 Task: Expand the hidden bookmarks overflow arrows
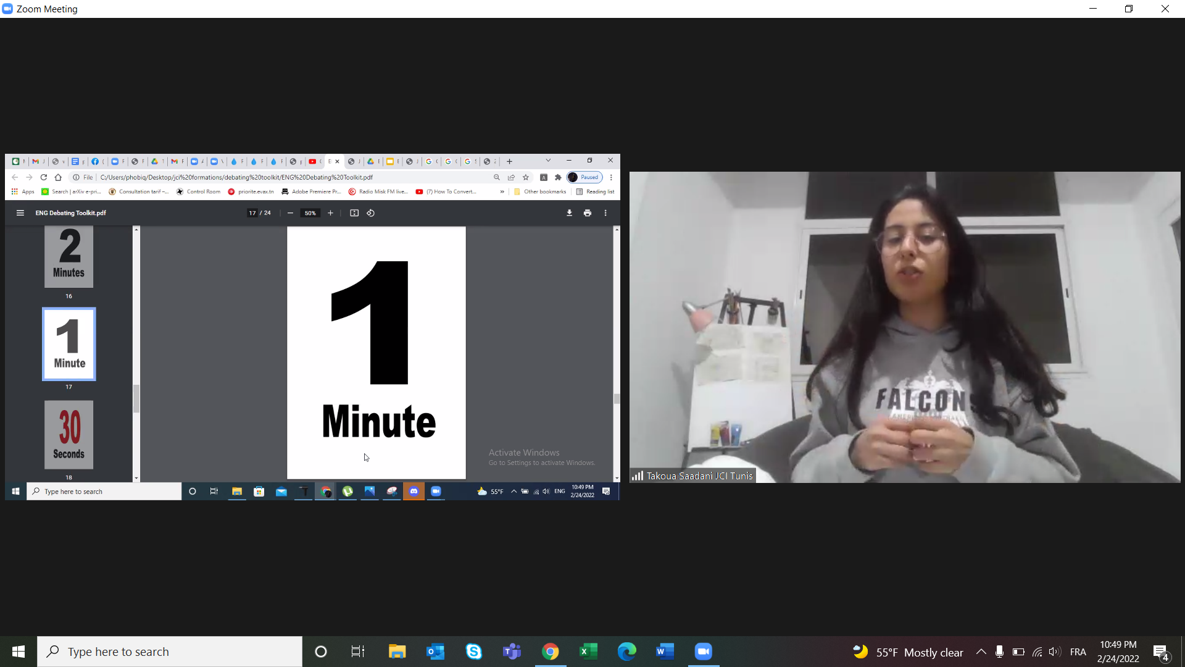click(502, 191)
